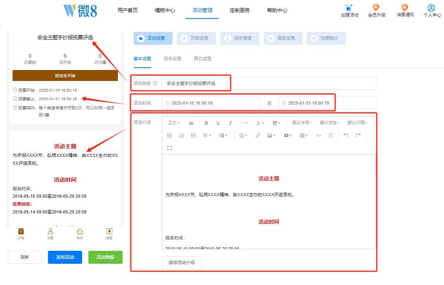This screenshot has width=444, height=285.
Task: Click 保存活动介绍 button
Action: click(x=182, y=263)
